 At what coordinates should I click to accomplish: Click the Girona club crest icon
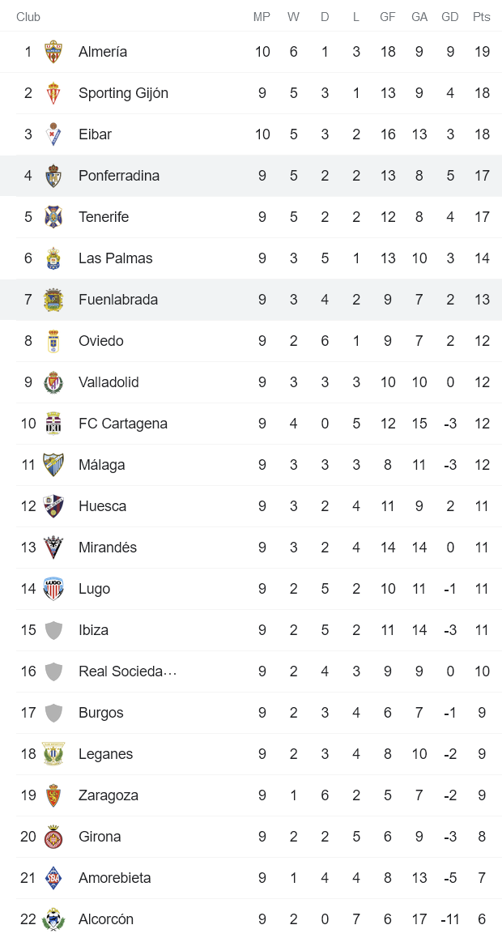coord(53,837)
